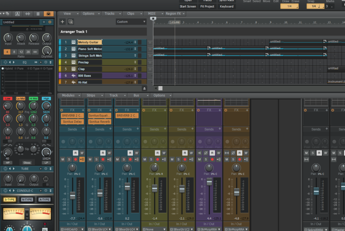The height and width of the screenshot is (231, 345).
Task: Open the Clips menu
Action: pos(133,14)
